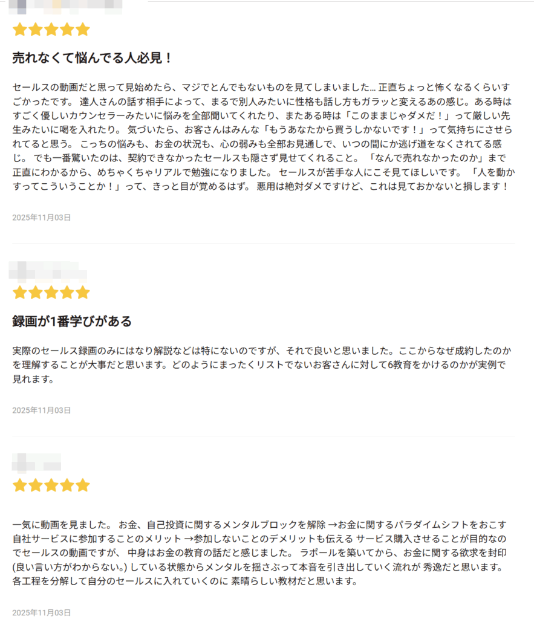The image size is (534, 619).
Task: Click the first star above "録画が1番学びがある"
Action: [x=19, y=293]
